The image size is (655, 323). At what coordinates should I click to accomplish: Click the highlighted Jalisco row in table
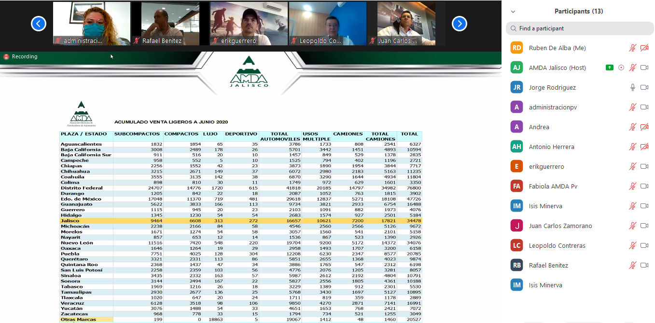[x=240, y=221]
